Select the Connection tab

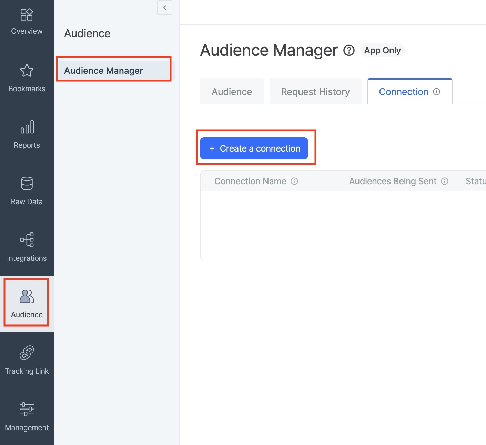point(403,92)
